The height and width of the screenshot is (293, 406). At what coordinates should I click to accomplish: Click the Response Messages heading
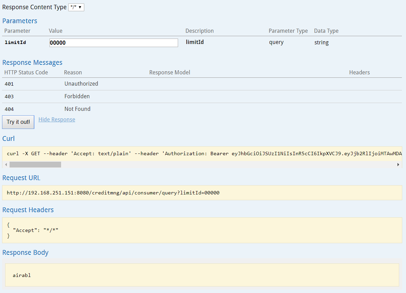coord(32,62)
